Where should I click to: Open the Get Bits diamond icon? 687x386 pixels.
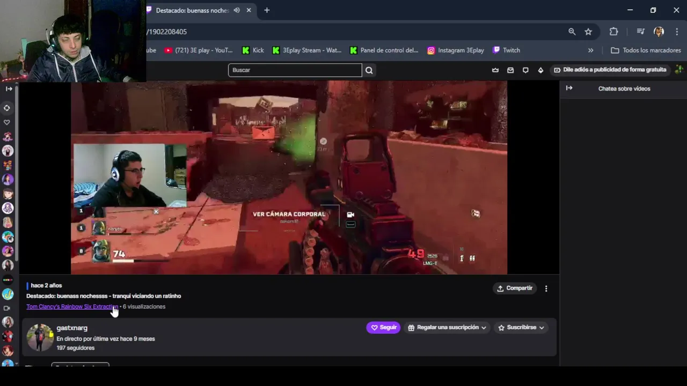[x=540, y=70]
